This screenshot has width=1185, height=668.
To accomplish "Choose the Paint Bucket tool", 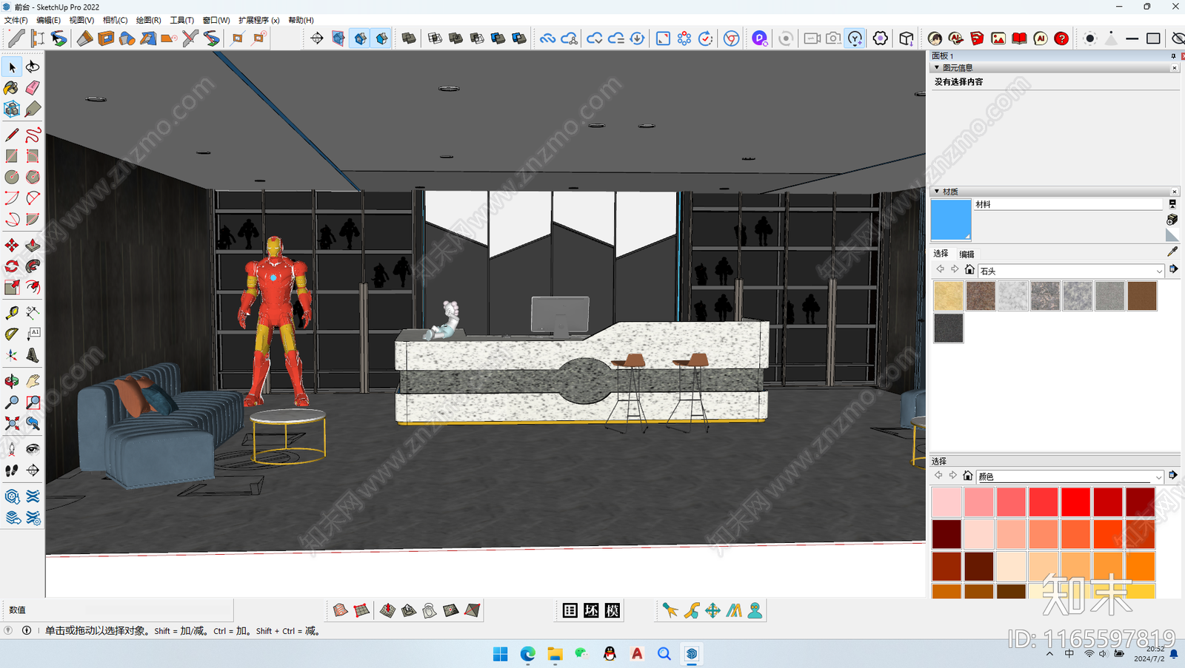I will coord(12,89).
